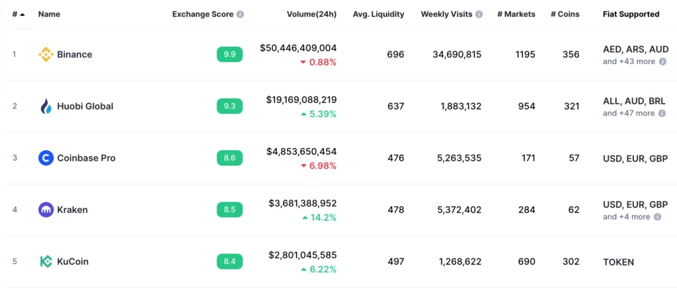The height and width of the screenshot is (288, 677).
Task: Click Binance 9.9 score badge
Action: (x=229, y=55)
